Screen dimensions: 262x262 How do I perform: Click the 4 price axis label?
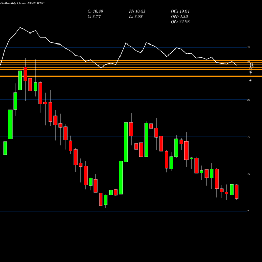250,80
